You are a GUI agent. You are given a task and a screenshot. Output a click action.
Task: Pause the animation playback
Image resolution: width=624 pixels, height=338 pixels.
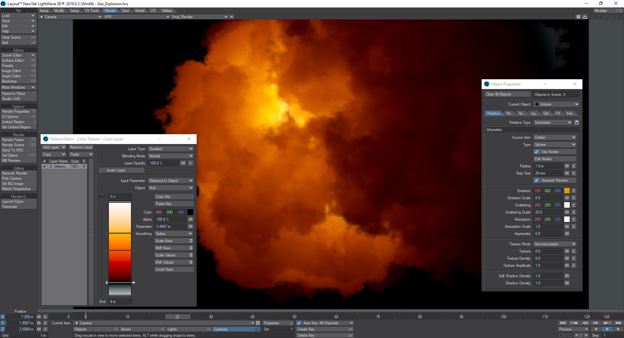[607, 329]
